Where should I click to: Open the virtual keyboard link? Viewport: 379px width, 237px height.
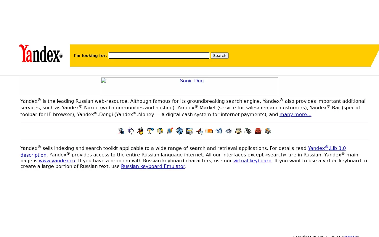(252, 161)
